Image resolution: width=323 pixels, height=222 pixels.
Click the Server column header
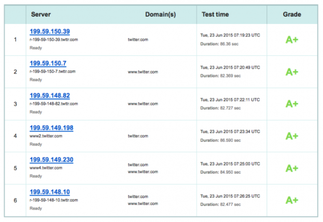point(41,14)
